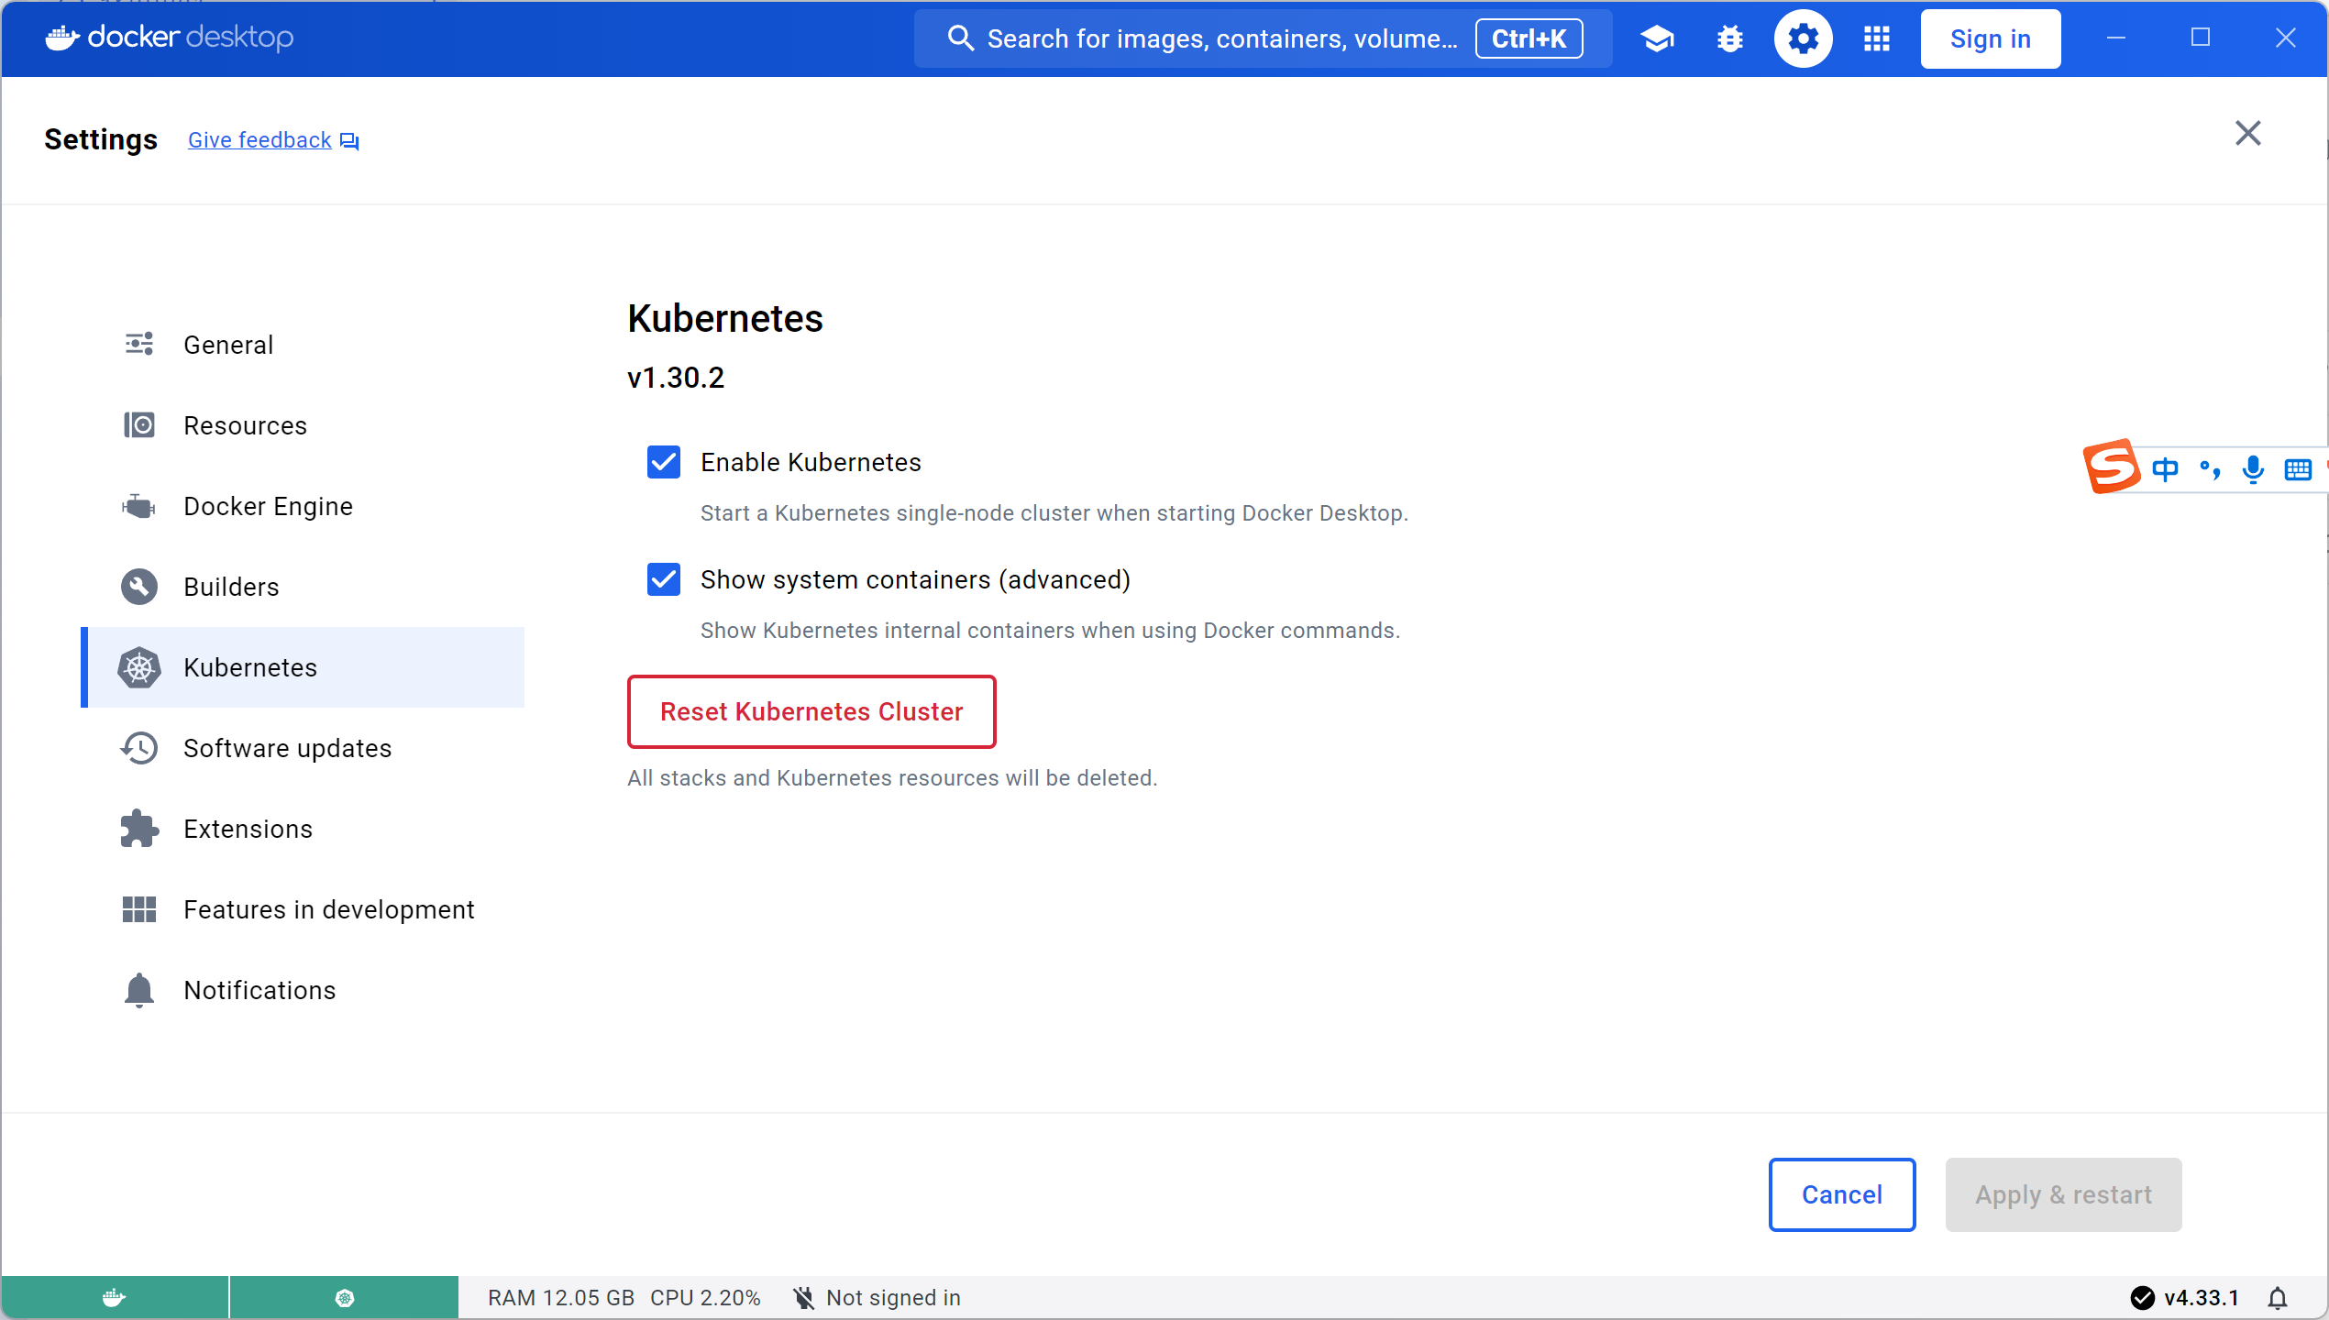Click the Software updates history icon

coord(139,748)
